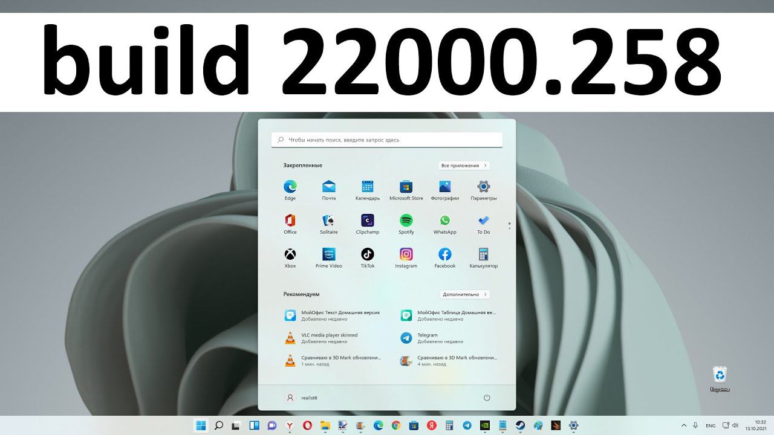This screenshot has height=435, width=774.
Task: Open Recycle Bin on the desktop
Action: 720,379
